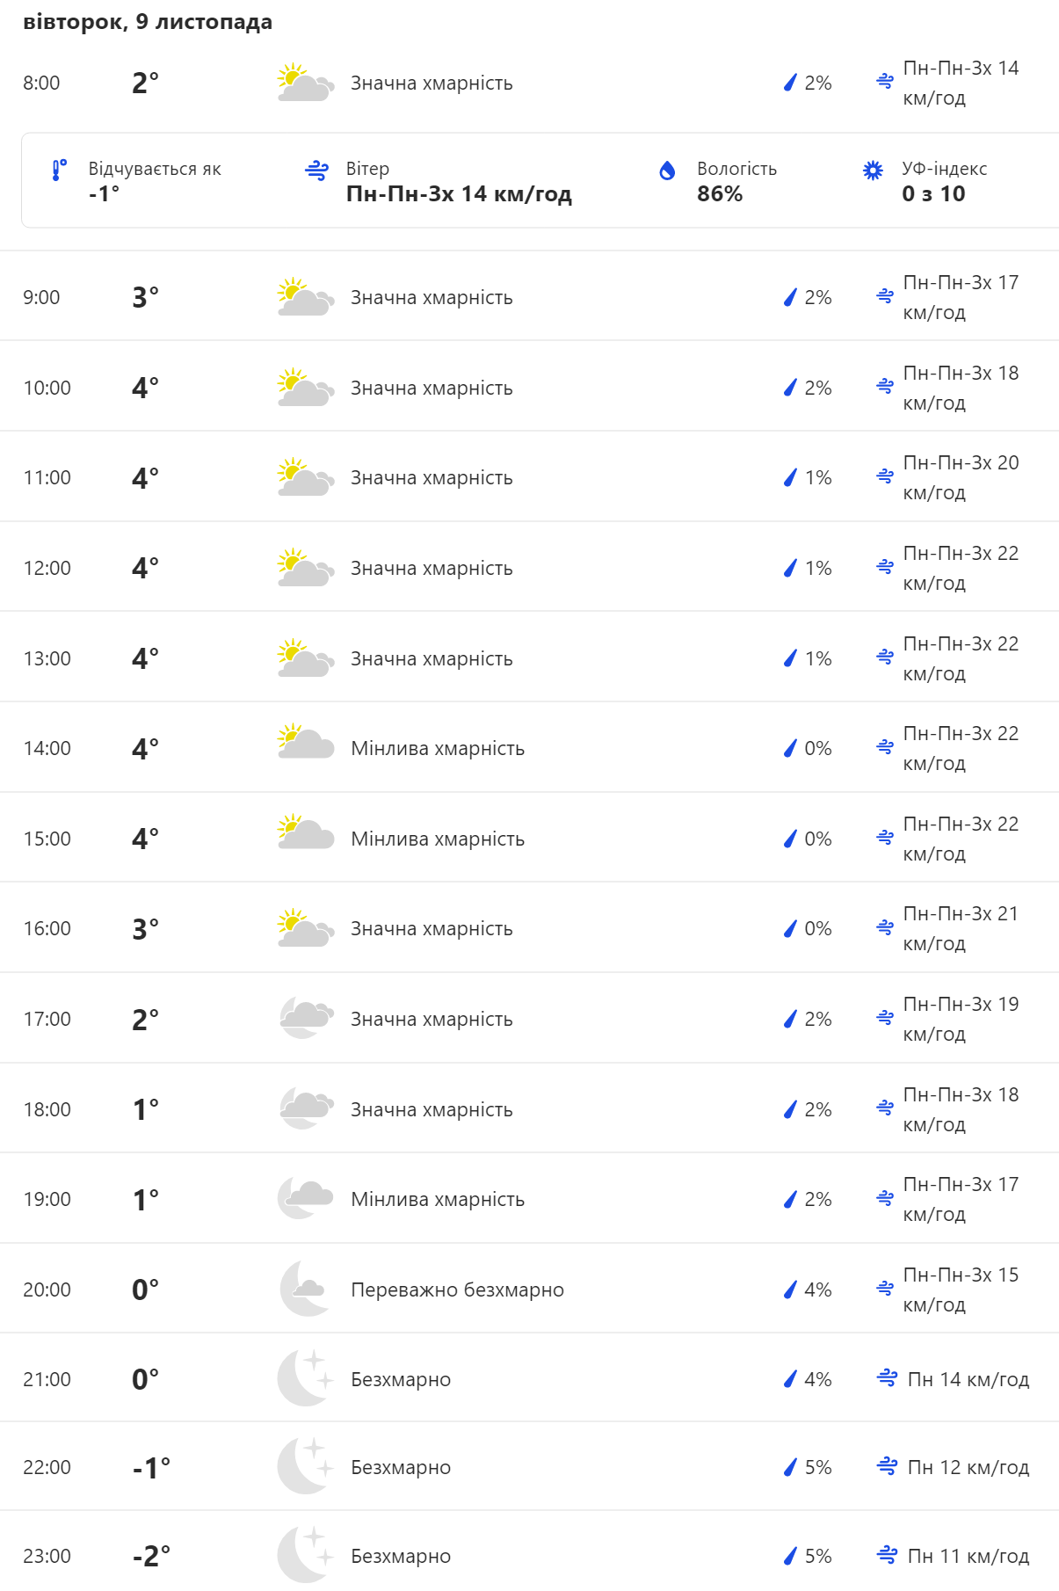The image size is (1059, 1591).
Task: Click the cloudy sun icon at 9:00
Action: coord(304,297)
